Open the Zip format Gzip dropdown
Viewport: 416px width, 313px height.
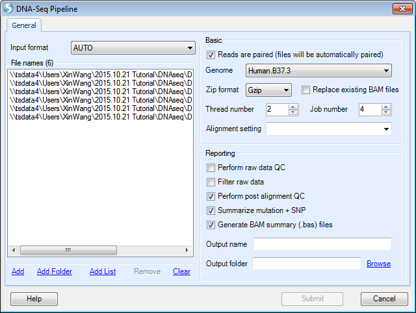[x=268, y=90]
